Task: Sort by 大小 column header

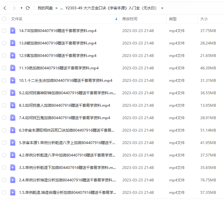Action: point(204,19)
